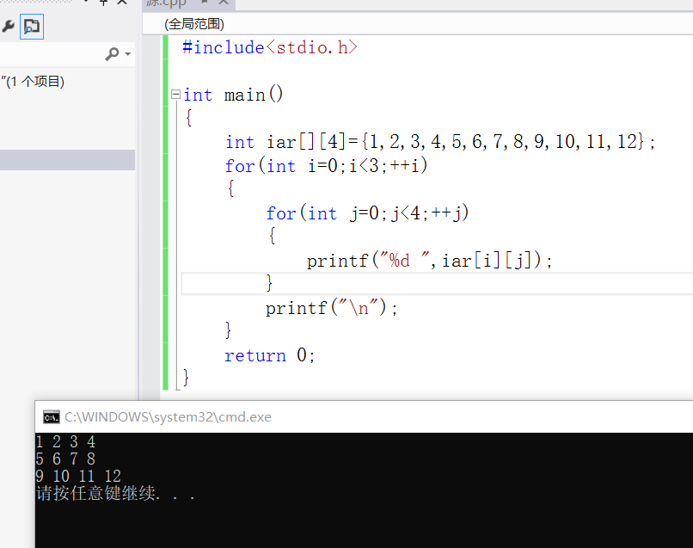Toggle the highlighted preview selected items icon

pos(32,27)
